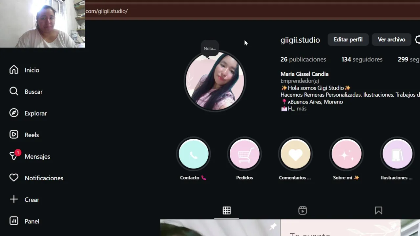Click the Panel label in sidebar
This screenshot has height=236, width=420.
(x=32, y=221)
